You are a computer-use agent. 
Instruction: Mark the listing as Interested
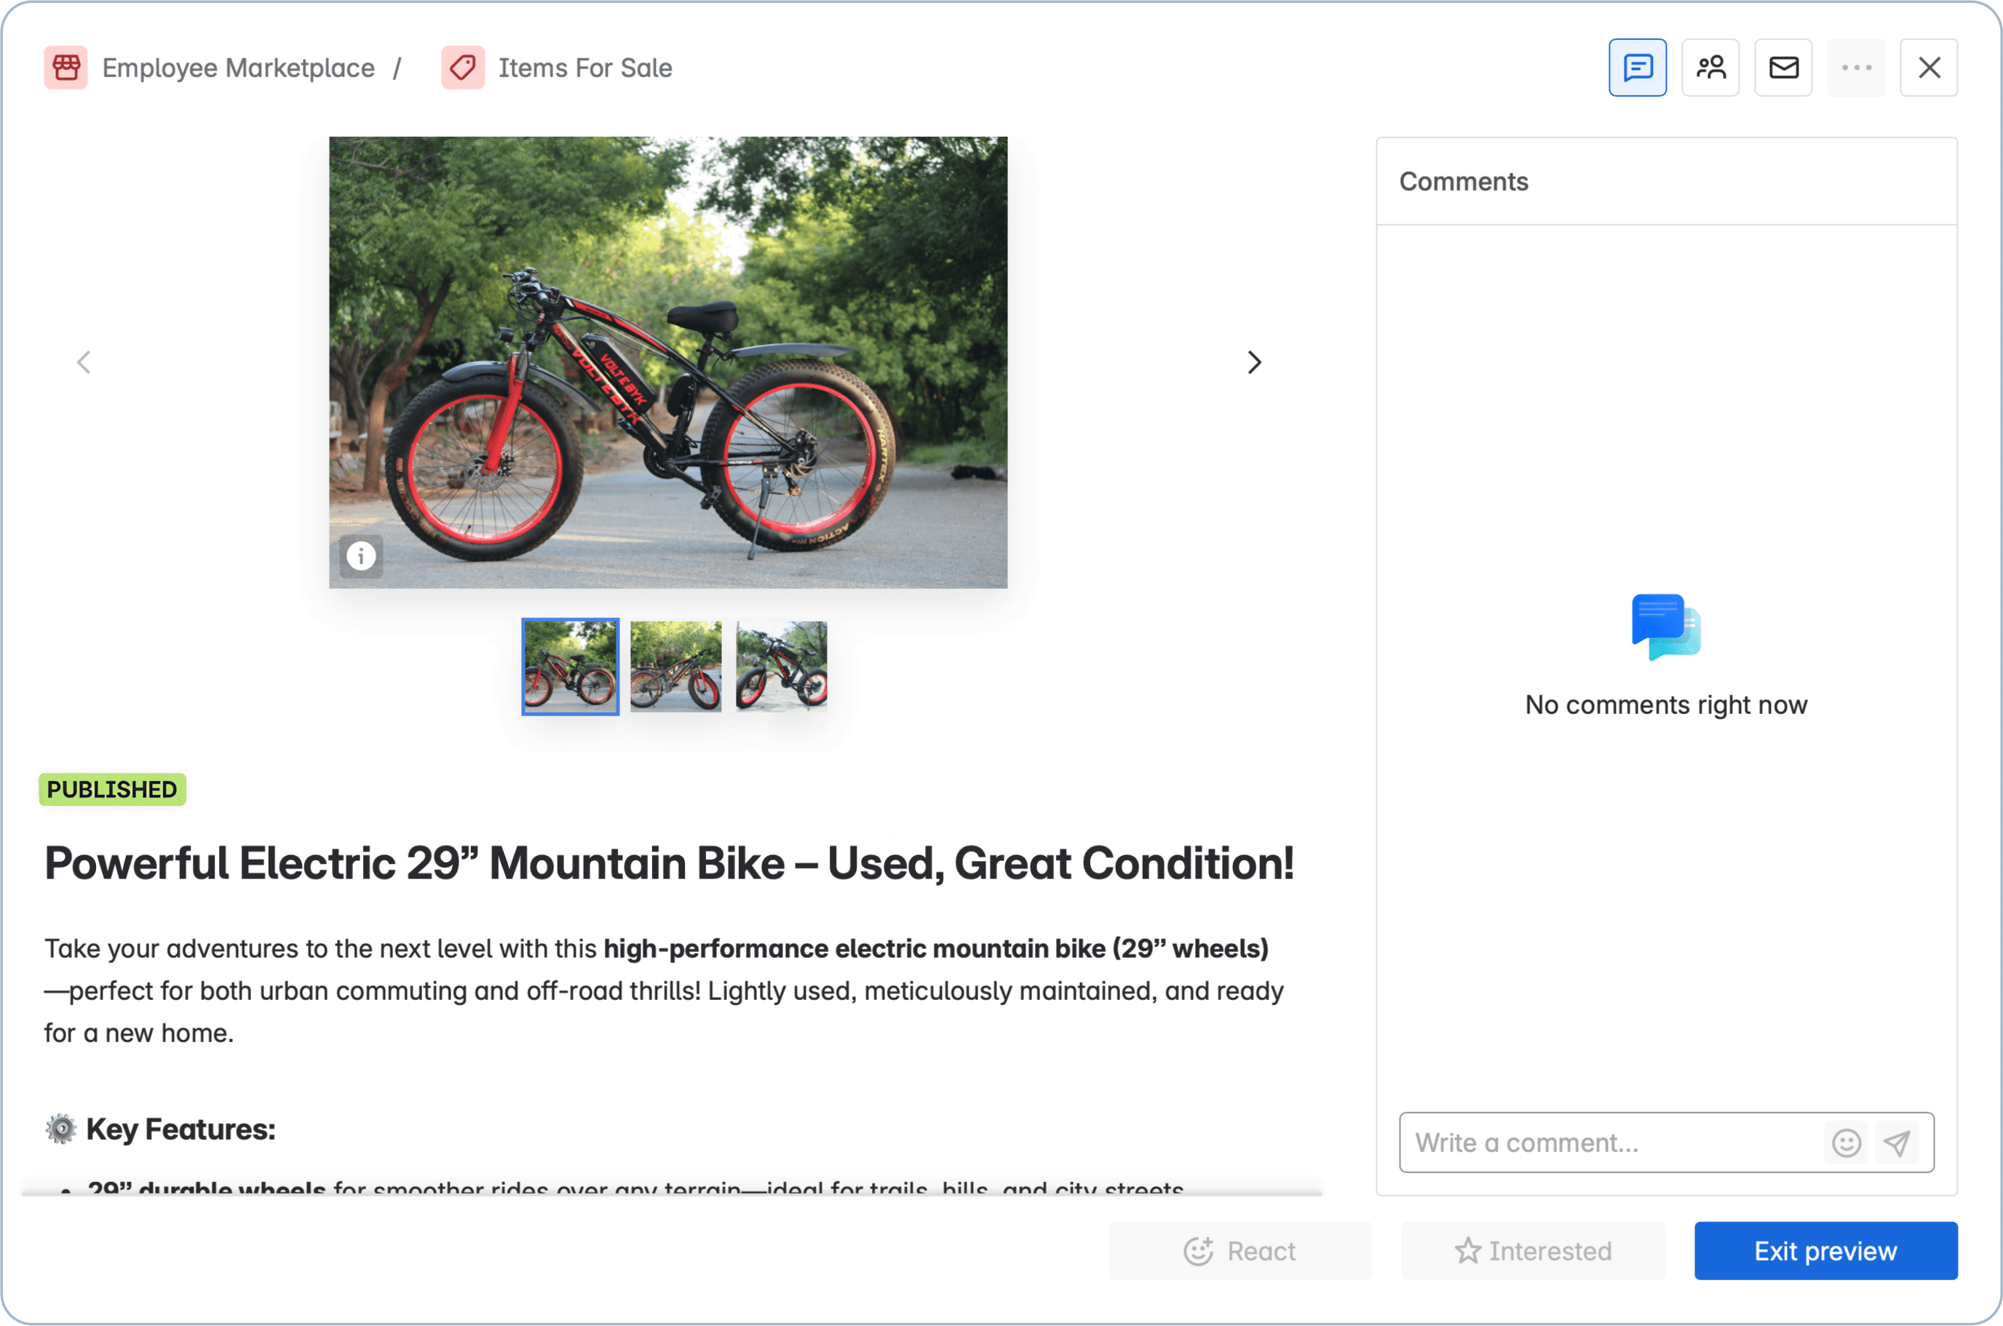[1532, 1251]
